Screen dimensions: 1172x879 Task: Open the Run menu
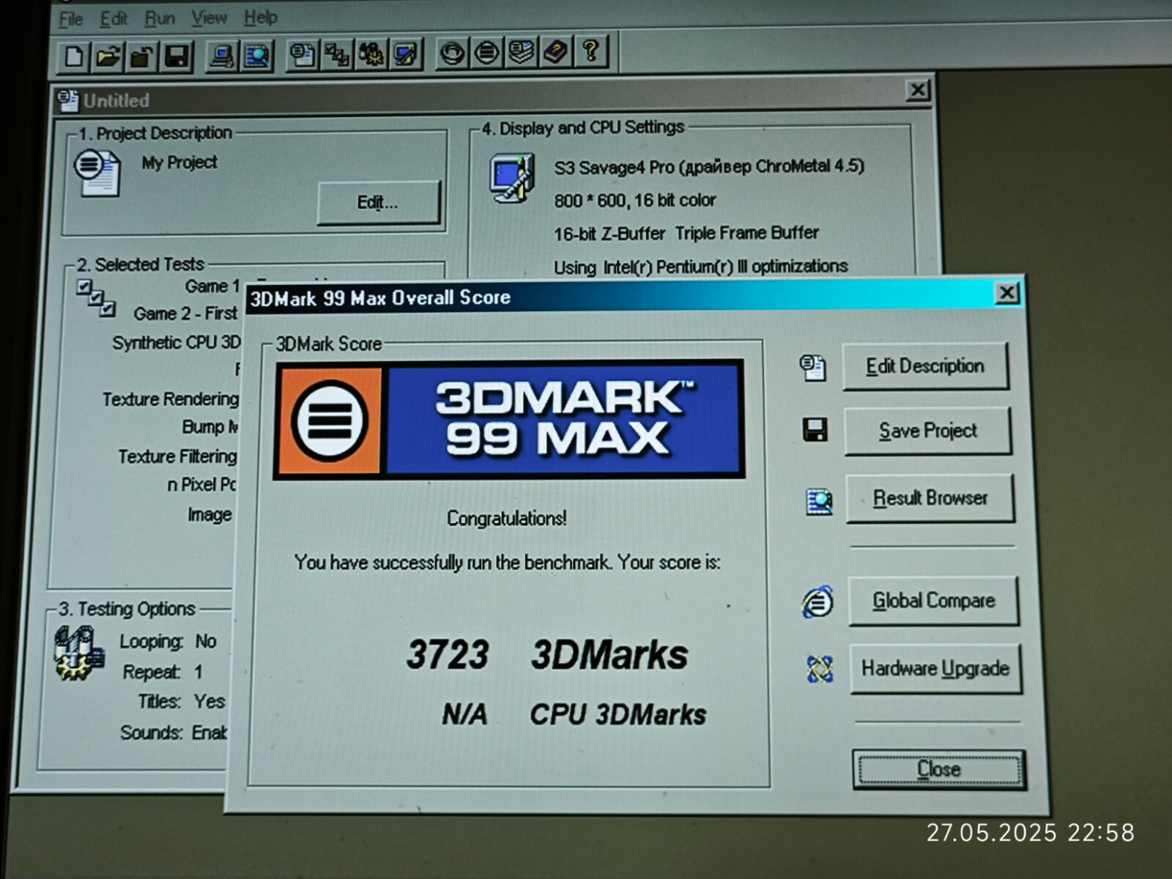click(x=160, y=18)
